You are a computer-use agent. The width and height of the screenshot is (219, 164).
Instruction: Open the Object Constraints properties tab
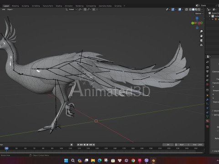208,113
